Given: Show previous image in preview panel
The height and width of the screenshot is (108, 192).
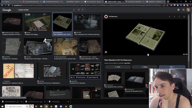Looking at the screenshot, I should 169,16.
